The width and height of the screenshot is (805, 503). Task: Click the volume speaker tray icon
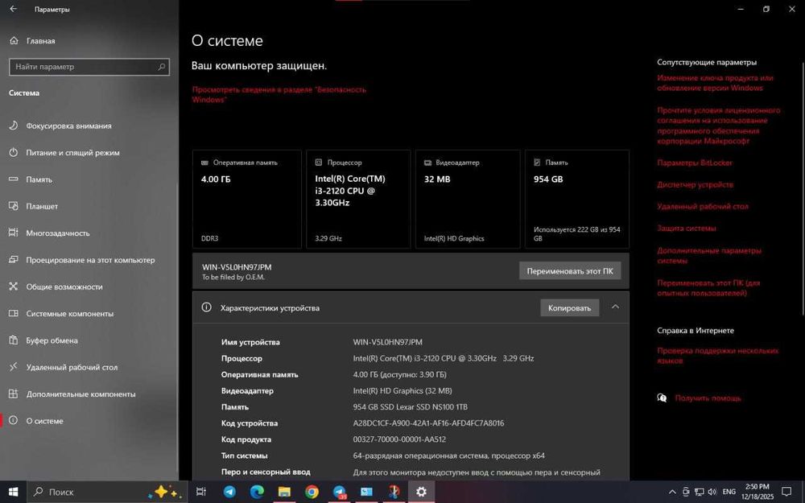[712, 492]
